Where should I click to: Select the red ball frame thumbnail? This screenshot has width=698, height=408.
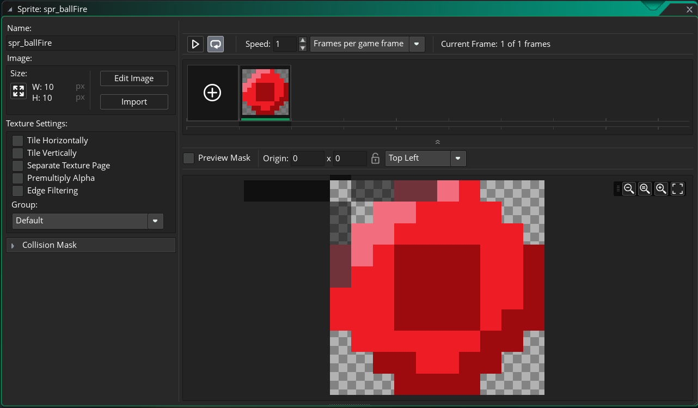click(x=265, y=92)
